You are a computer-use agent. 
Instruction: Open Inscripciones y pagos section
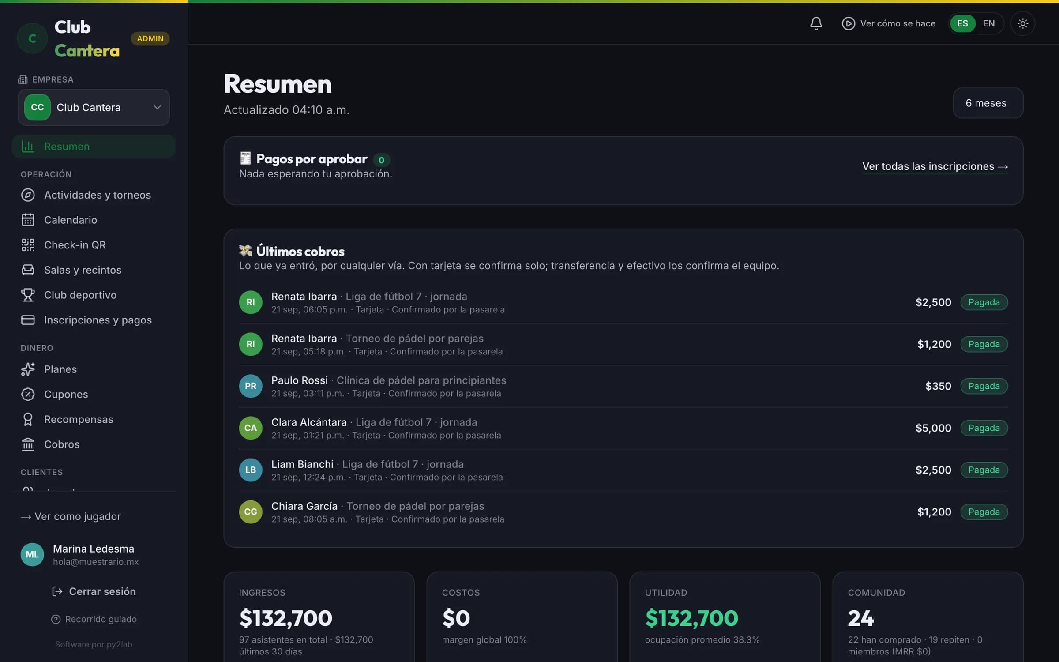[x=94, y=320]
